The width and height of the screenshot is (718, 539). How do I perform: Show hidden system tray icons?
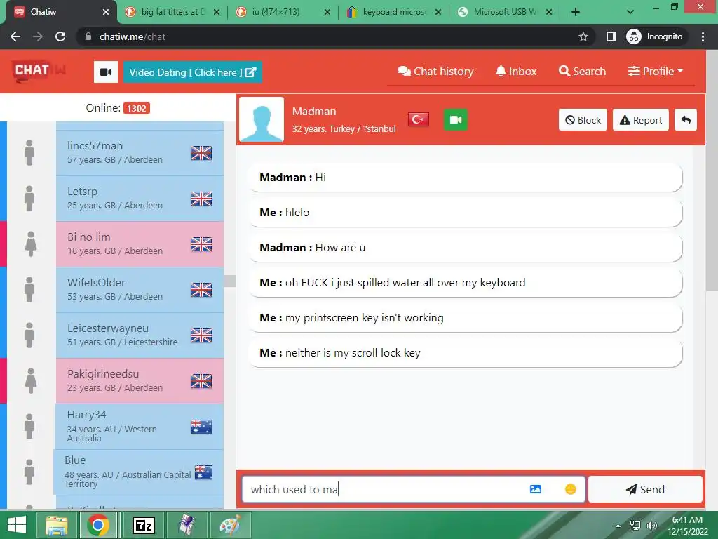[618, 526]
